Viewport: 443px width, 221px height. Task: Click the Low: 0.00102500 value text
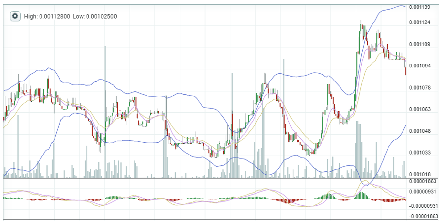[x=95, y=16]
